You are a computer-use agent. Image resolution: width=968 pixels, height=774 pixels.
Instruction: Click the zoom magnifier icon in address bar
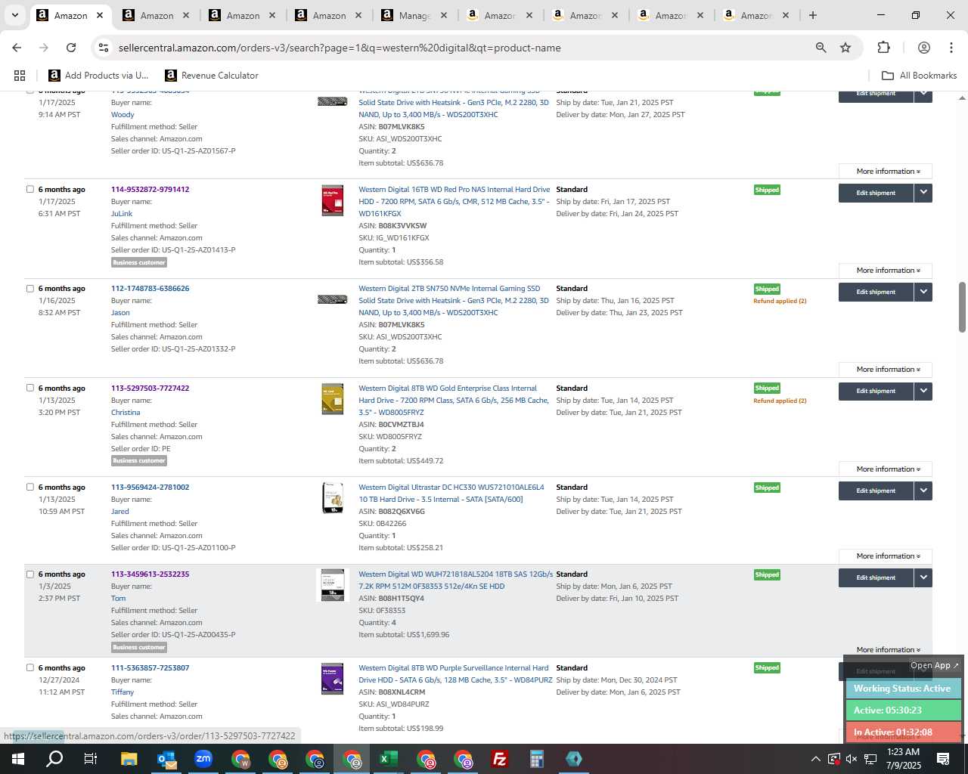click(821, 48)
